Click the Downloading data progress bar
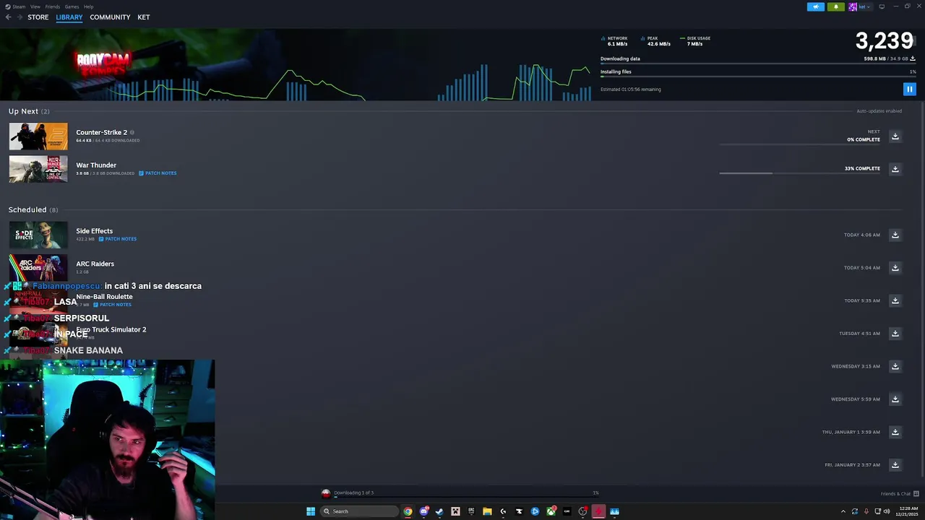This screenshot has width=925, height=520. pos(758,64)
